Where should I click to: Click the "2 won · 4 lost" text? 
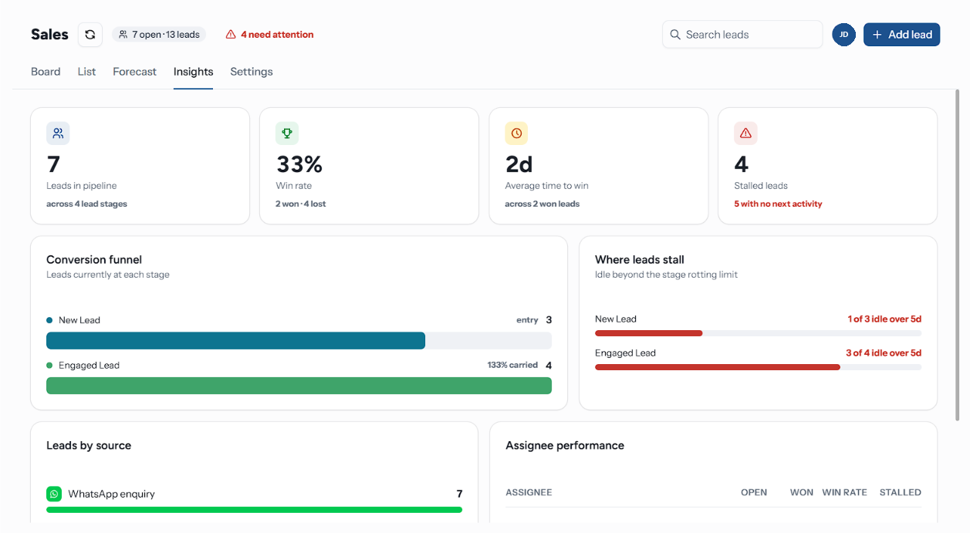(x=300, y=204)
